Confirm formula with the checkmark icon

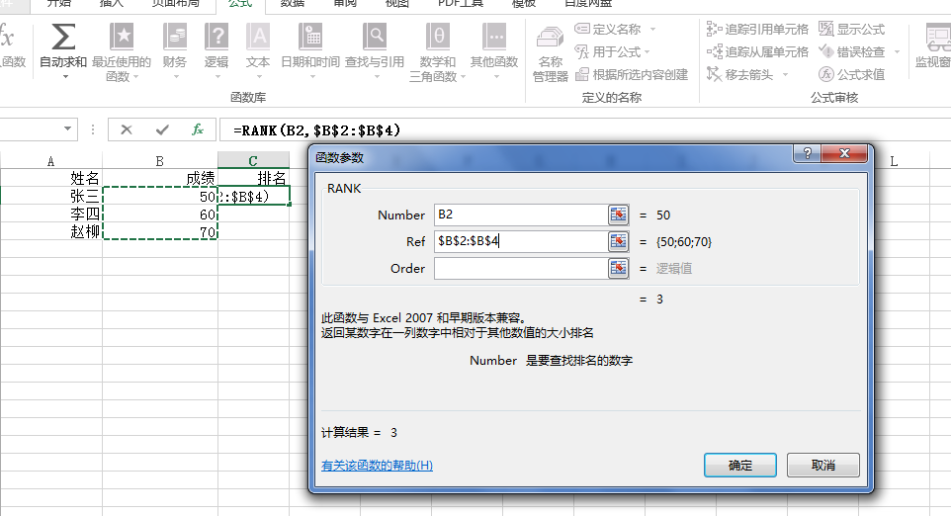(162, 129)
